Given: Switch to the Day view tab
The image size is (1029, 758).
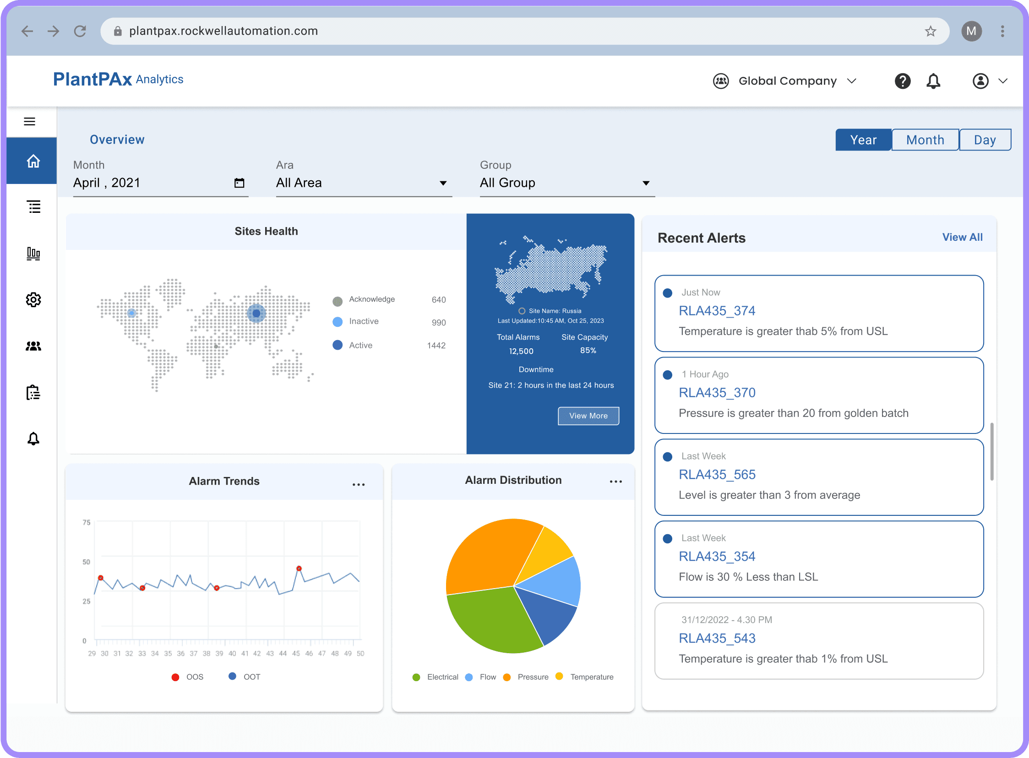Looking at the screenshot, I should click(985, 140).
